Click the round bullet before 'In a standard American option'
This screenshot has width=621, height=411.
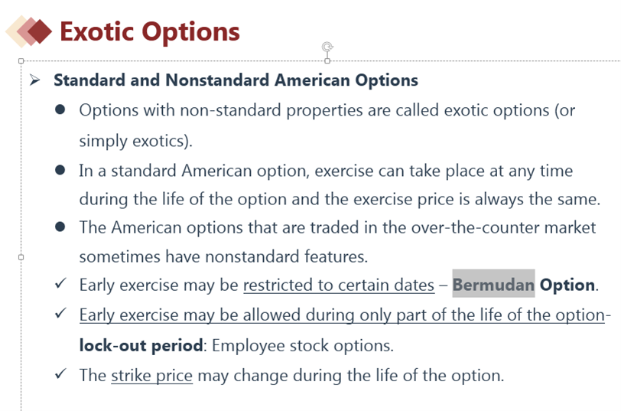pos(60,170)
